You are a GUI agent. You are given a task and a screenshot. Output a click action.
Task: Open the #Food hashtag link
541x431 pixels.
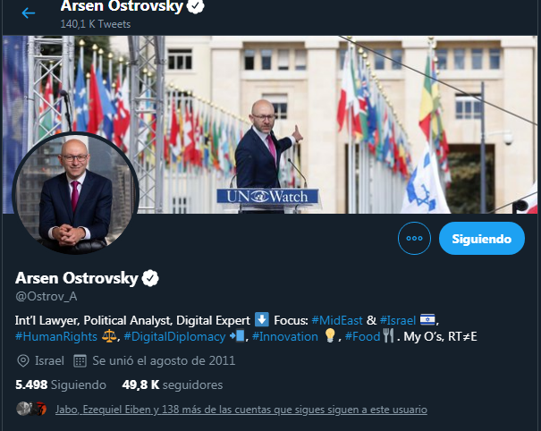(362, 336)
